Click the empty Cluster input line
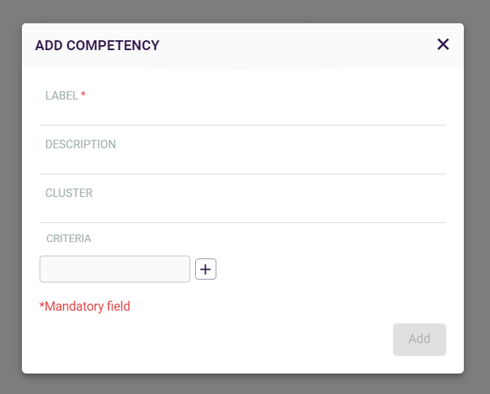Screen dimensions: 490x394 coord(243,210)
